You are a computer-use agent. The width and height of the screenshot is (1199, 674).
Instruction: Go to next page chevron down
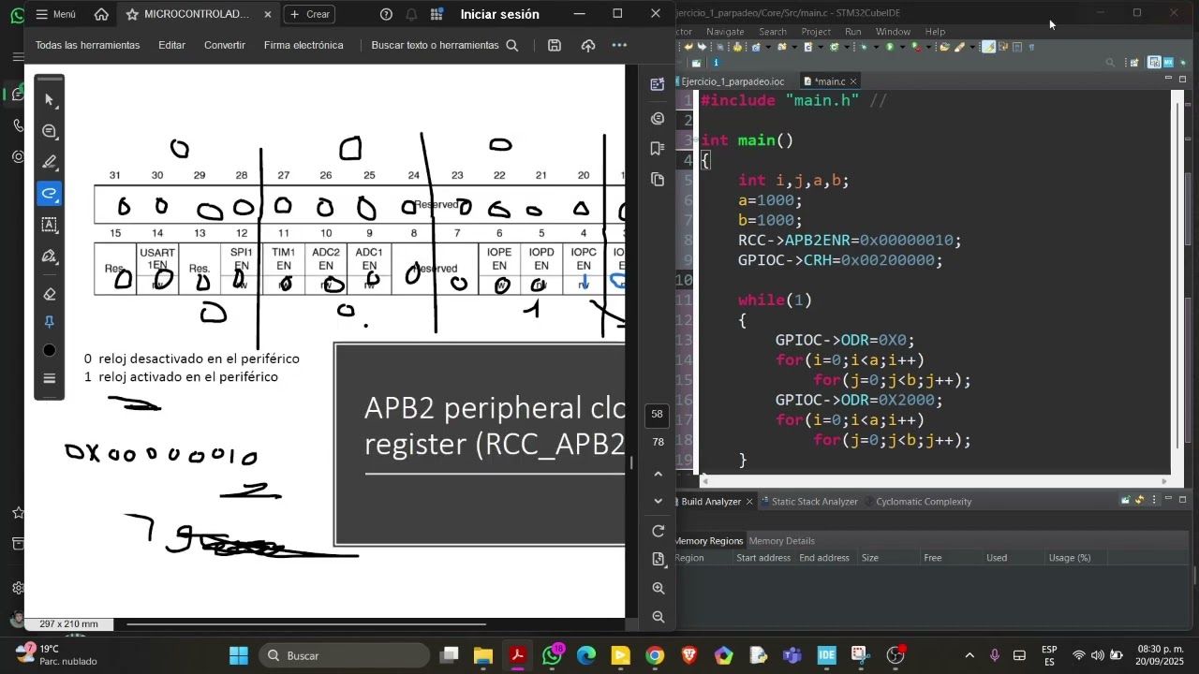point(658,501)
